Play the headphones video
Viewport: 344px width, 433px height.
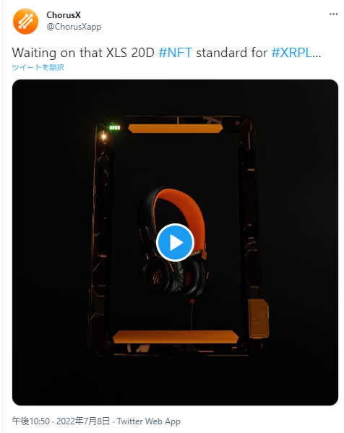pyautogui.click(x=175, y=242)
